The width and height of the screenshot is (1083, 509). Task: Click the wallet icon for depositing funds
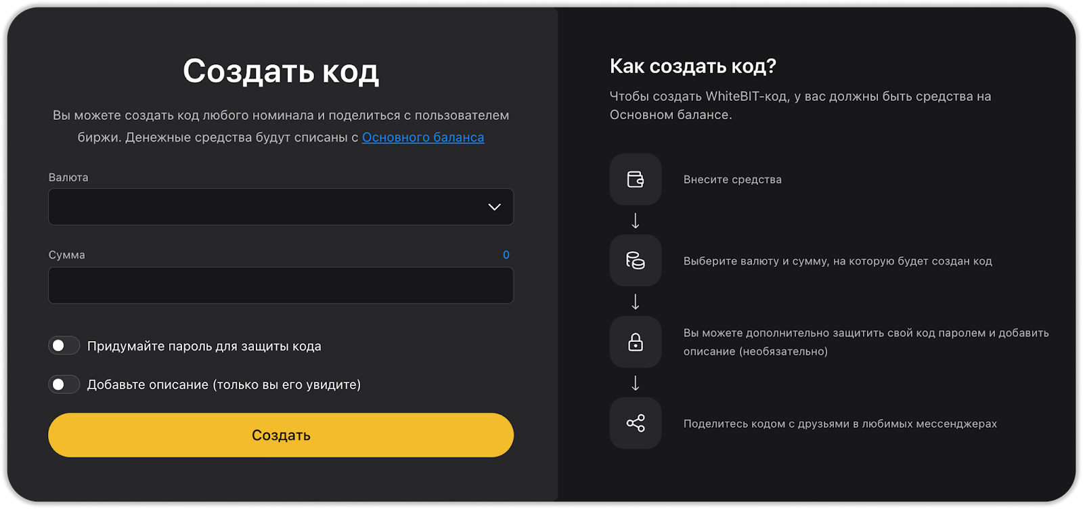click(635, 179)
